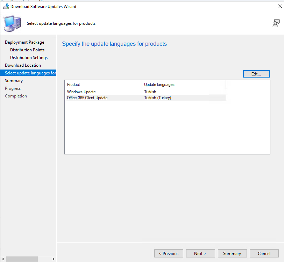The image size is (284, 262).
Task: Click the Turkish language cell
Action: pos(150,92)
